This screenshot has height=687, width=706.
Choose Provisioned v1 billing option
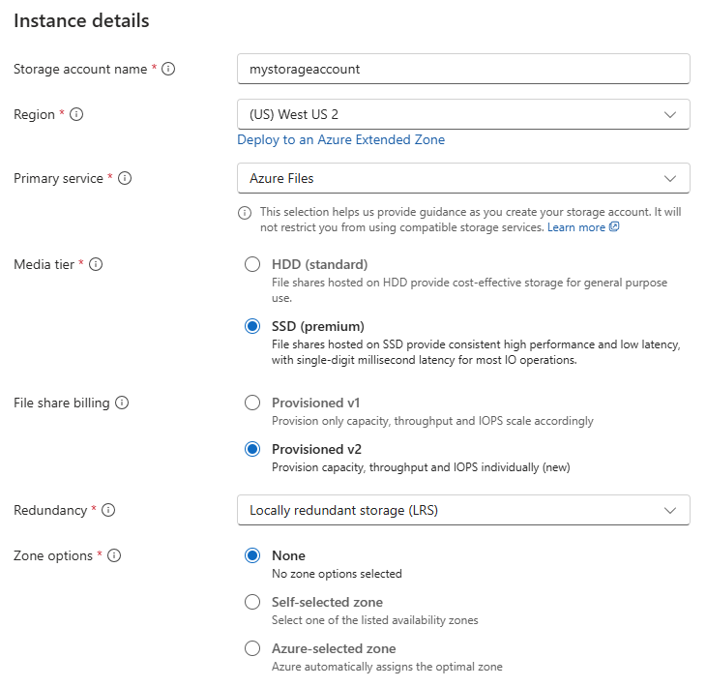pos(252,403)
